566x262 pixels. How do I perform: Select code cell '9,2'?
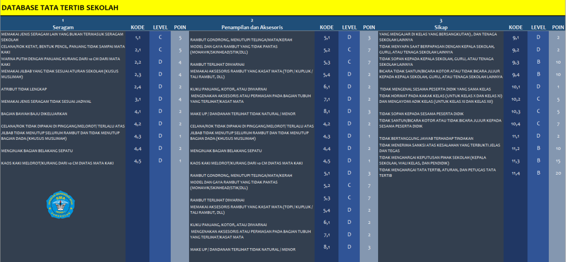[516, 50]
